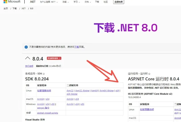Download the Windows winget 指令 installer link

(43, 107)
